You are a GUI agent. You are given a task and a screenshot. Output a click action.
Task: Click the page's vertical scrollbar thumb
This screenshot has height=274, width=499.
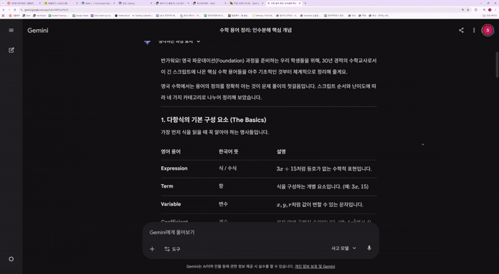point(497,64)
